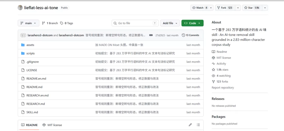Viewport: 284px width, 131px height.
Task: Open the assets commit message about MADE ON Moxt
Action: (x=119, y=45)
